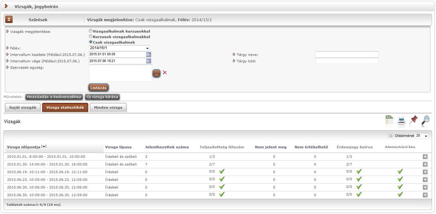This screenshot has height=214, width=436.
Task: Click Teljesítettség létszám column header
Action: (222, 147)
